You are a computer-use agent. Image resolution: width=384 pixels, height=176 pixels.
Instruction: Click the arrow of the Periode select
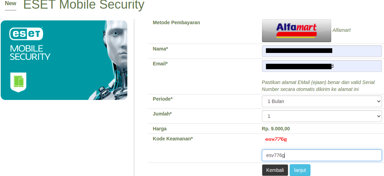click(378, 102)
